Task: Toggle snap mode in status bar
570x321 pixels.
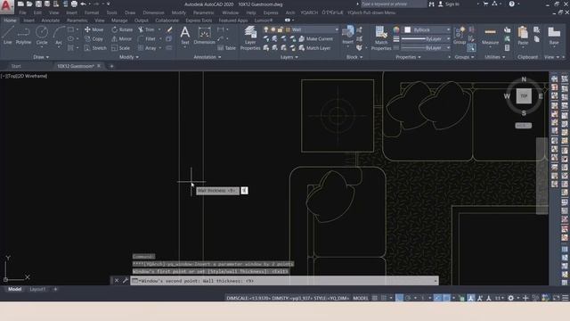Action: coord(384,298)
